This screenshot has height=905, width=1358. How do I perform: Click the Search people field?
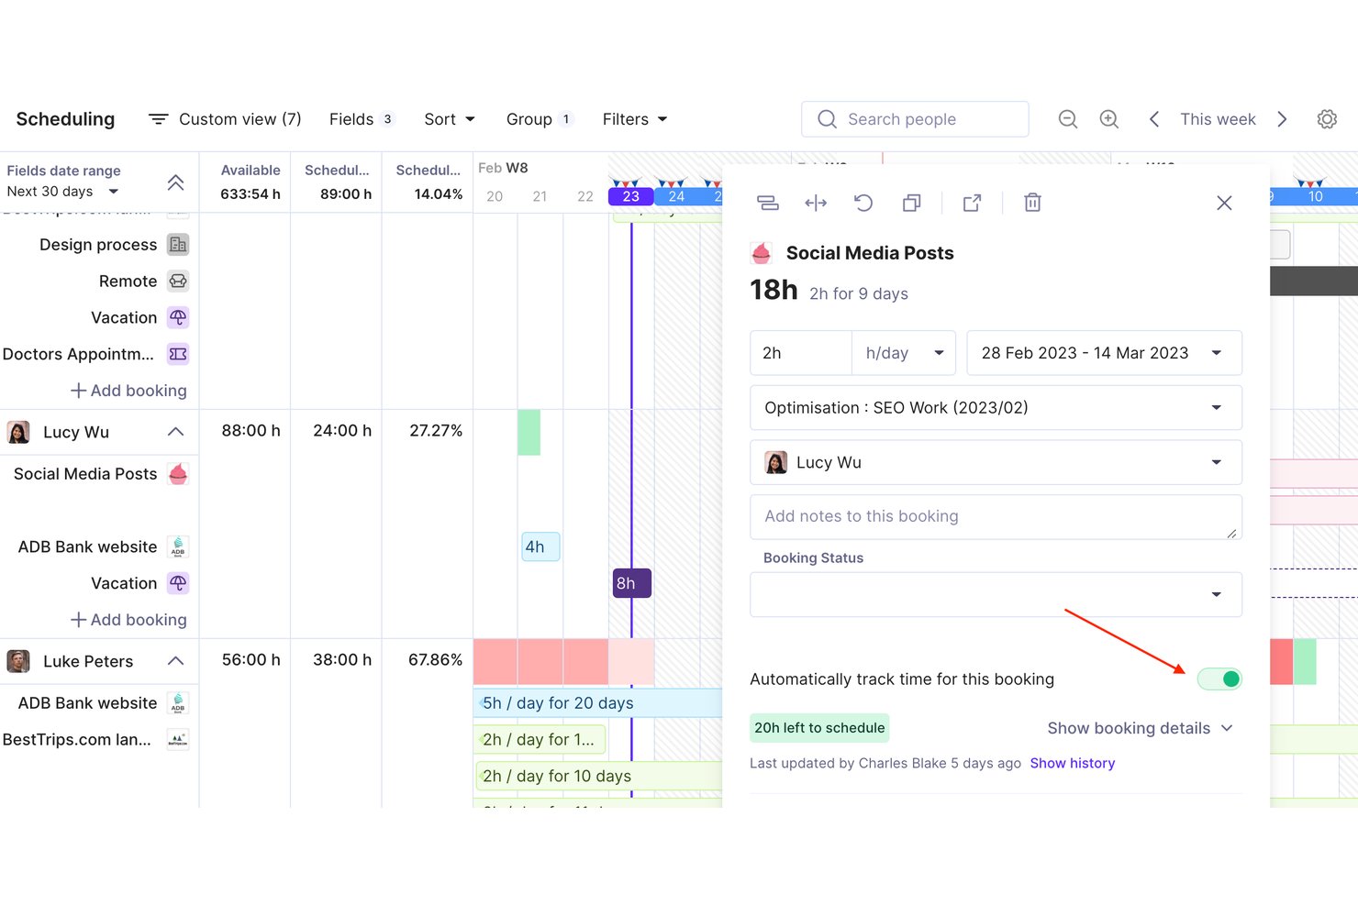[x=915, y=119]
